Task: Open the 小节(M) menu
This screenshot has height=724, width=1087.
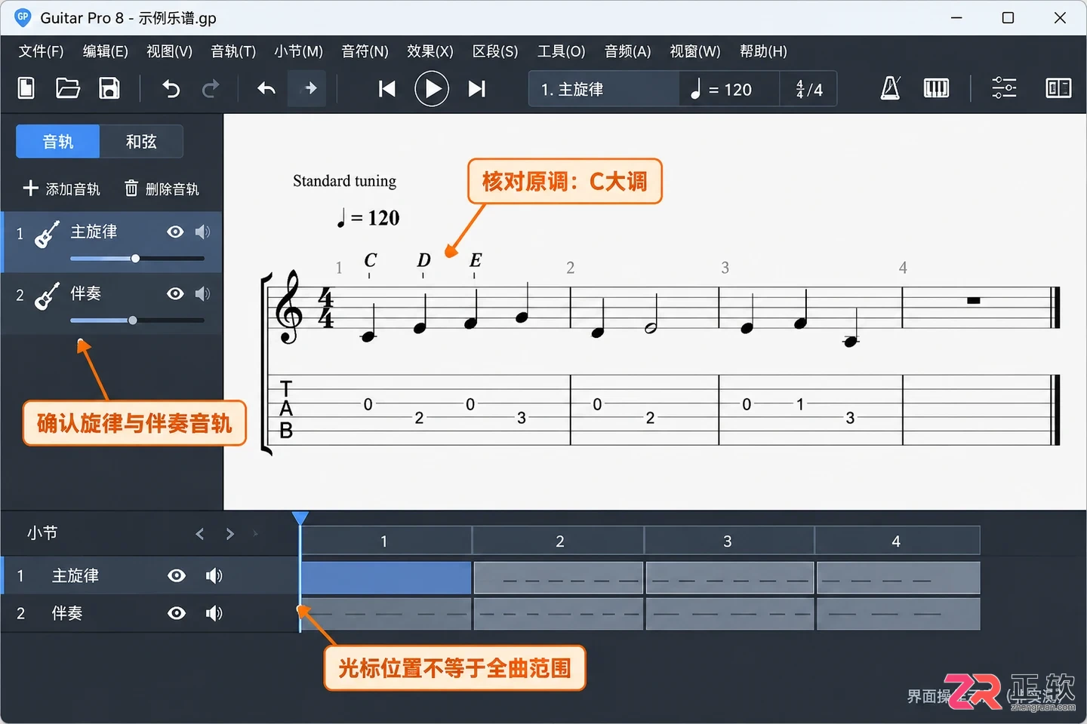Action: tap(298, 51)
